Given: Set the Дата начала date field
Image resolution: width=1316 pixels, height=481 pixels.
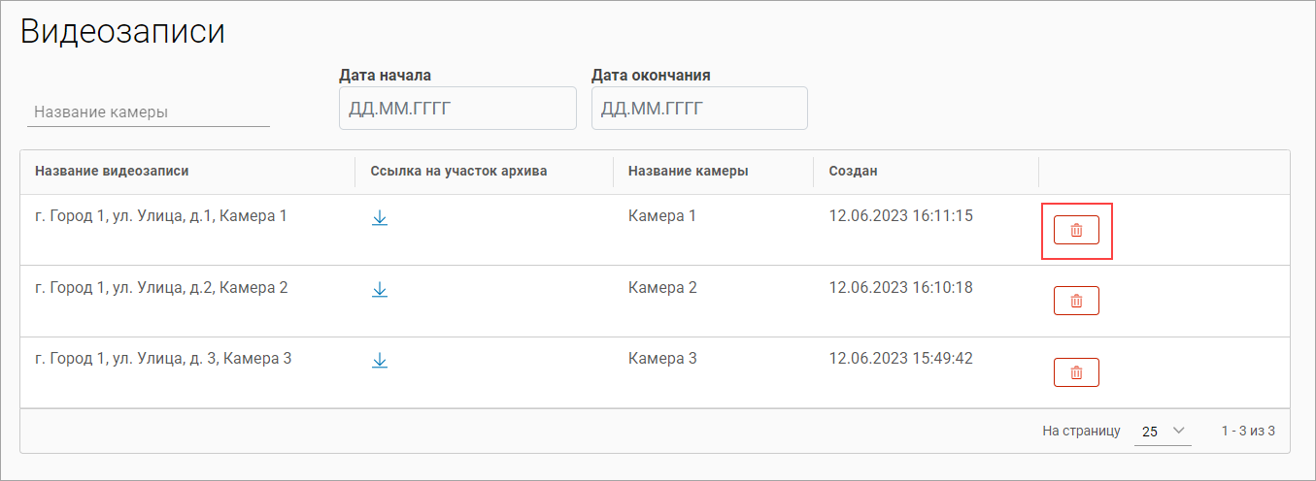Looking at the screenshot, I should tap(456, 108).
